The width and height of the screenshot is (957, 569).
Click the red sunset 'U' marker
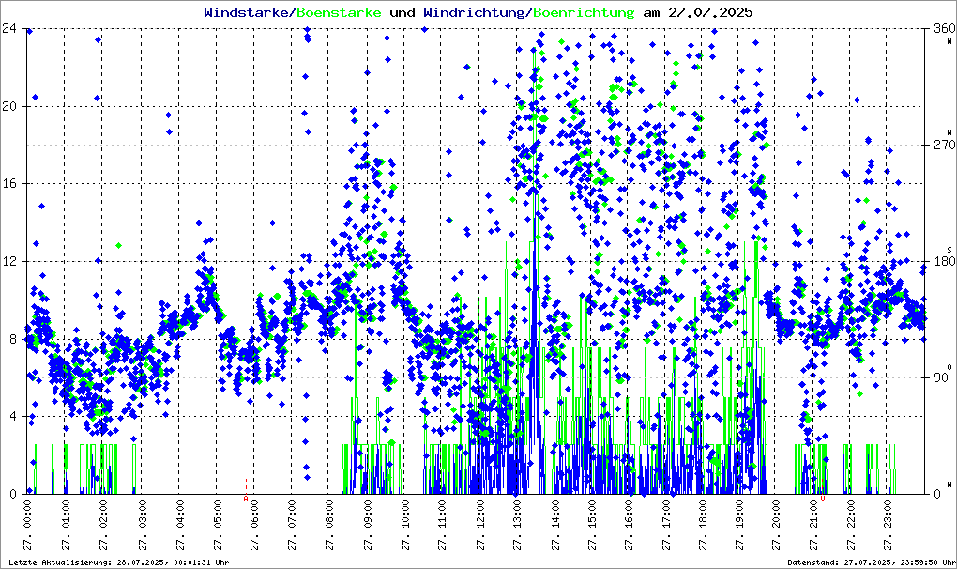click(x=823, y=499)
